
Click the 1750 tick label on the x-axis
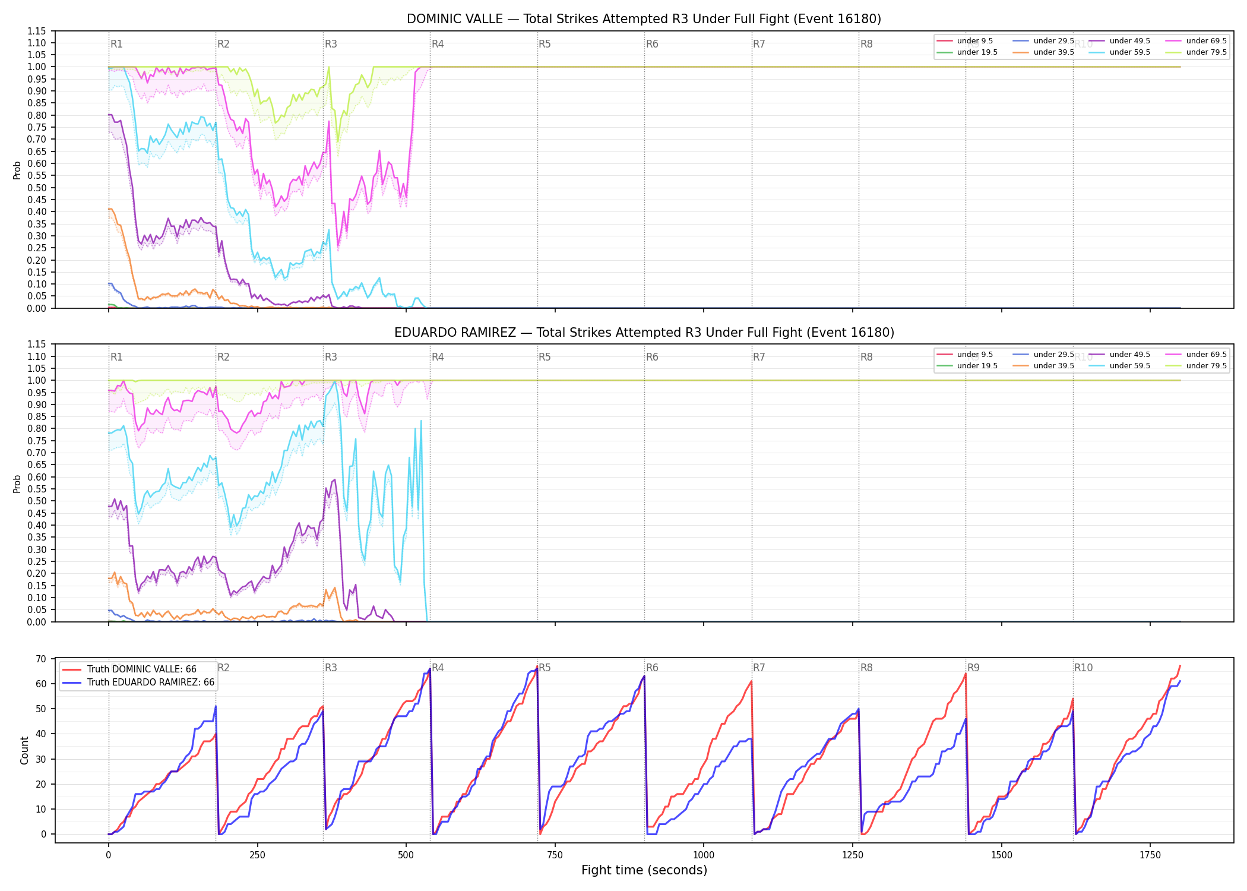(x=1150, y=855)
